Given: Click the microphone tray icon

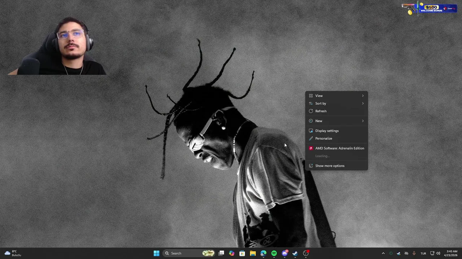Looking at the screenshot, I should point(414,253).
